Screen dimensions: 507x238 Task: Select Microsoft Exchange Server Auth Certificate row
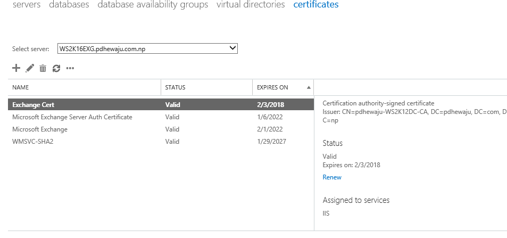[x=161, y=117]
